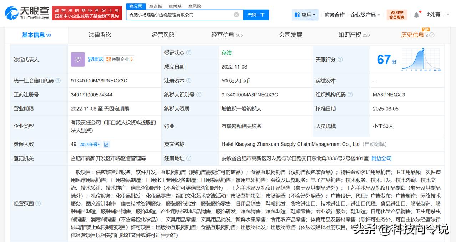Click registered capital 500万人民币
The width and height of the screenshot is (456, 242).
point(235,81)
